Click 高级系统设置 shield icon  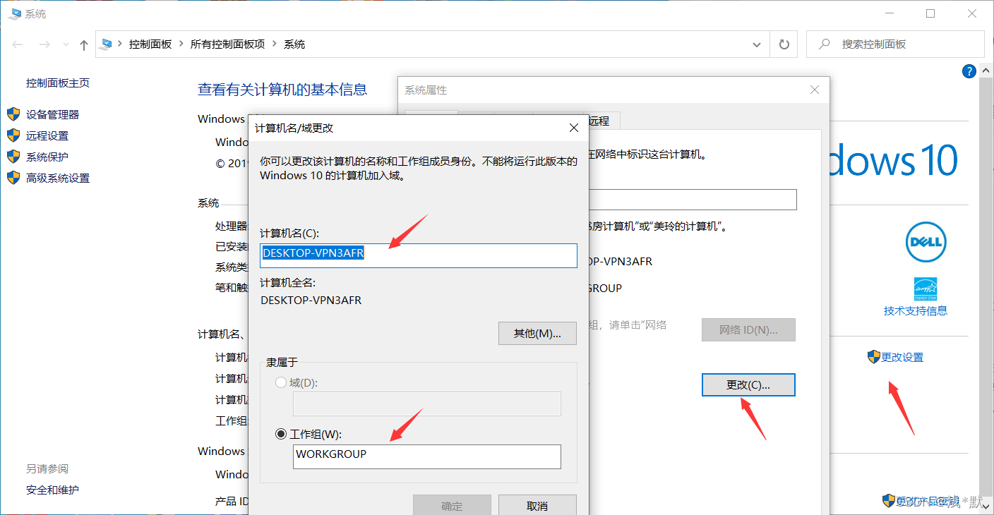pyautogui.click(x=14, y=177)
